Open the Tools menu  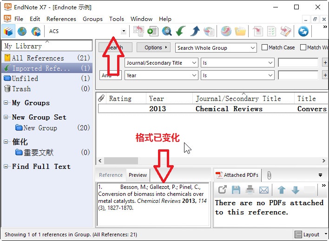click(117, 19)
